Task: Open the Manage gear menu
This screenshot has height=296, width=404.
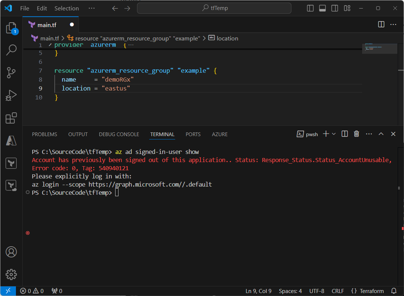Action: (11, 274)
